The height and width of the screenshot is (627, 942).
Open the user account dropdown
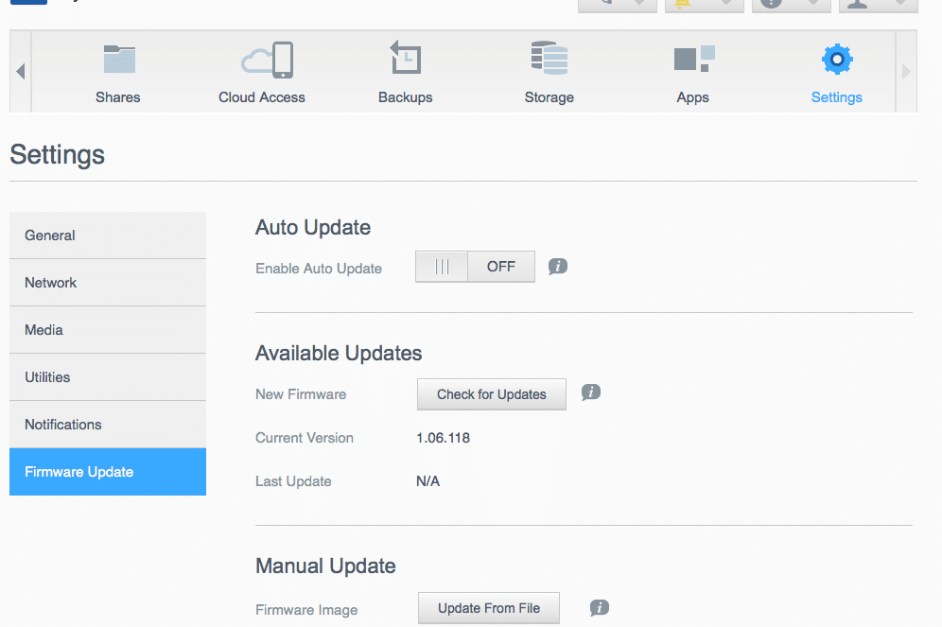[x=879, y=5]
